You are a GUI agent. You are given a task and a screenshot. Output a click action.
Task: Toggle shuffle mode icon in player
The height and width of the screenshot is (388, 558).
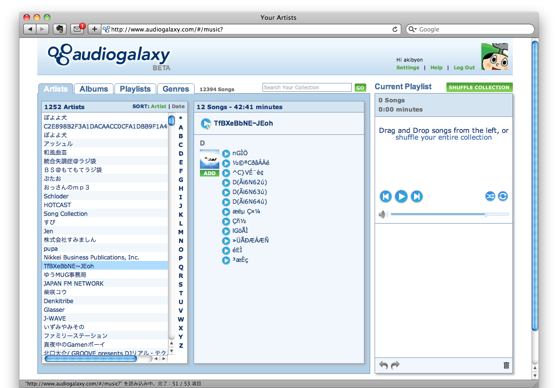pos(490,196)
